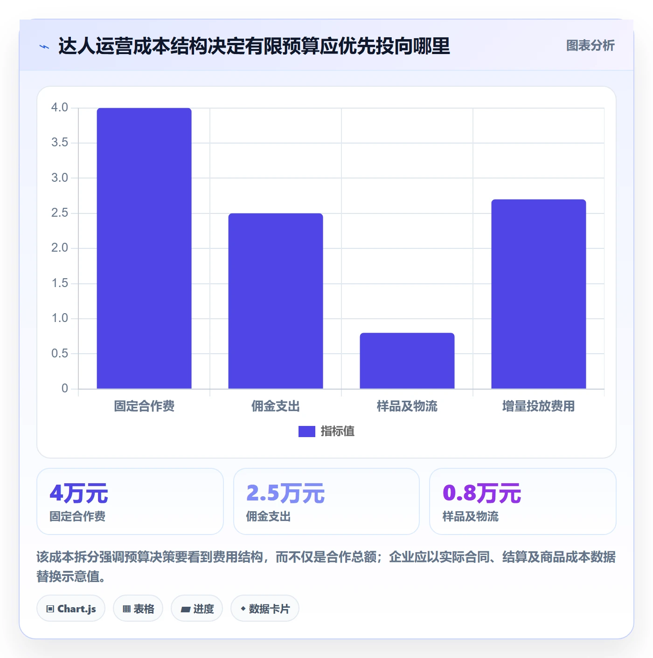
Task: Click the 图表分析 label in the header
Action: coord(590,45)
